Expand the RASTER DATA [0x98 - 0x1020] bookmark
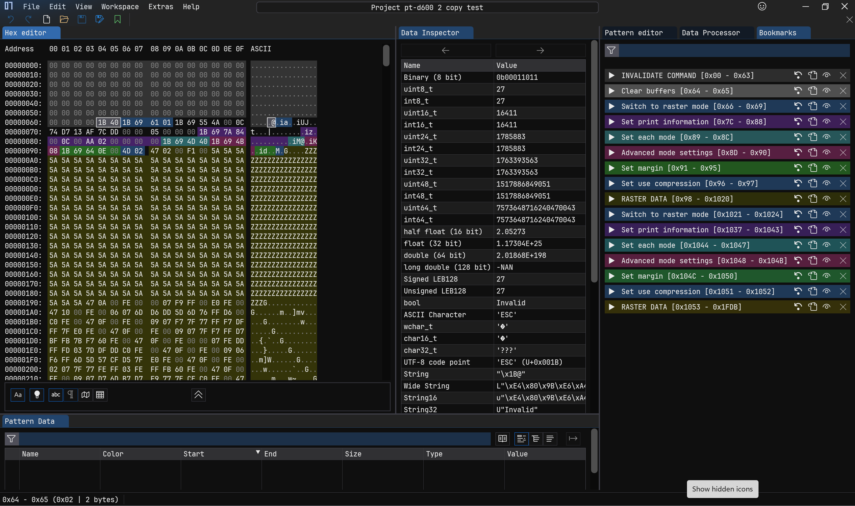Screen dimensions: 855x506 [612, 199]
